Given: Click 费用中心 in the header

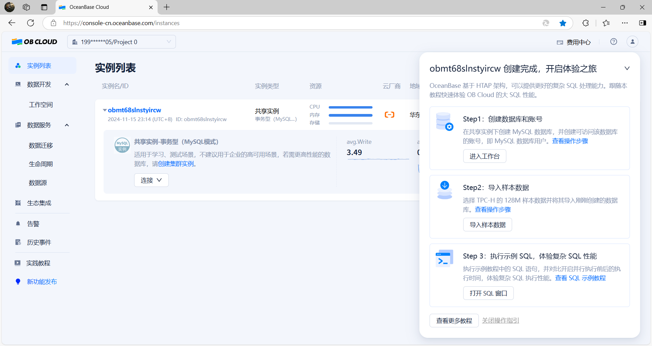Looking at the screenshot, I should (579, 42).
